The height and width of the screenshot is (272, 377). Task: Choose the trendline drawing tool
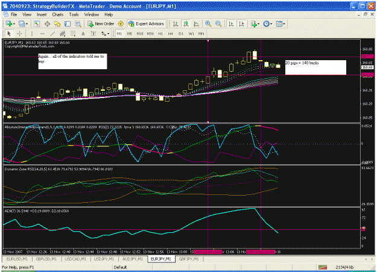tap(52, 34)
